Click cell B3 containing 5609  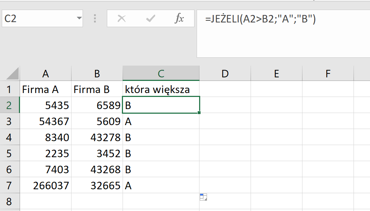(97, 121)
